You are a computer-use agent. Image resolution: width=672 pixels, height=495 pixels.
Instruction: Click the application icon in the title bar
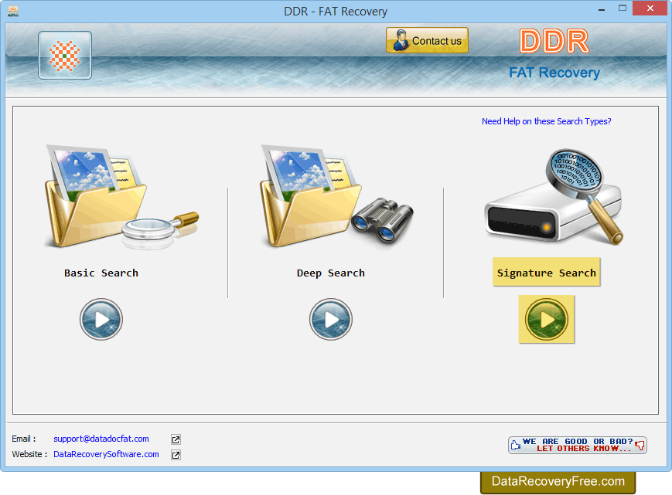(x=13, y=10)
